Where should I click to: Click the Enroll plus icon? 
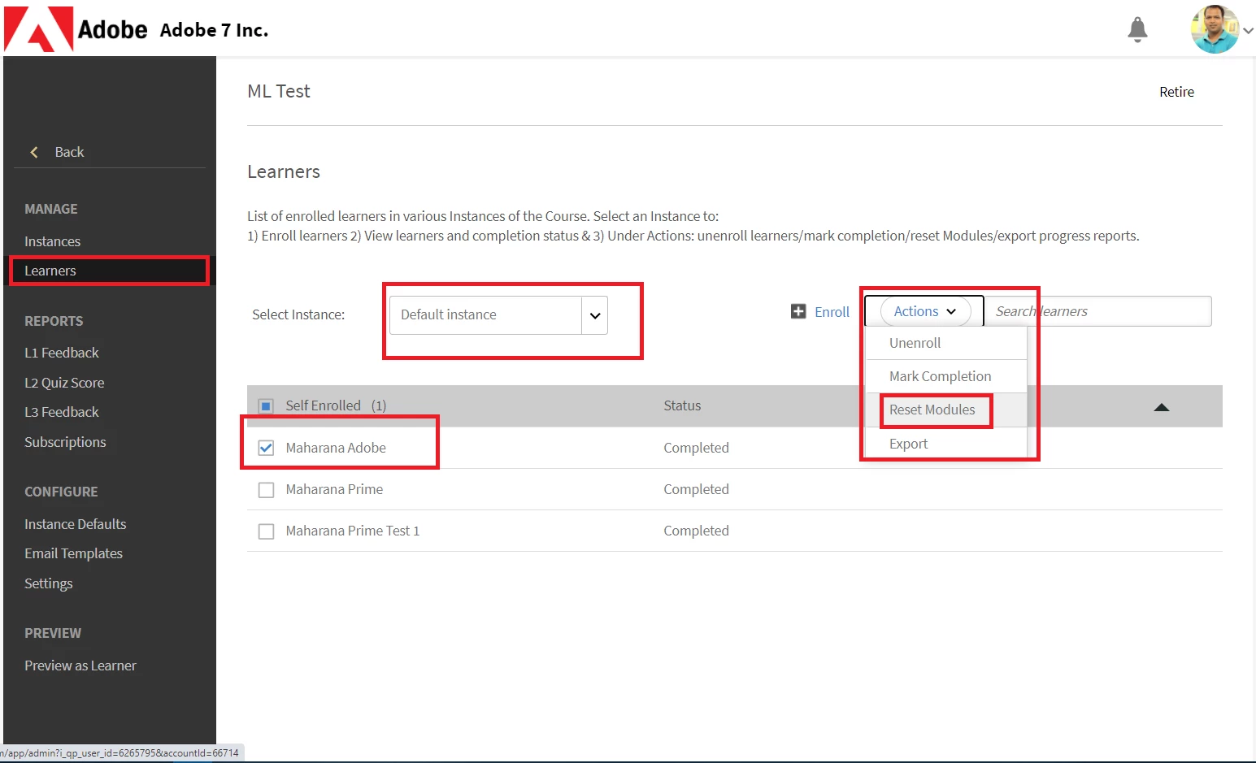[798, 311]
